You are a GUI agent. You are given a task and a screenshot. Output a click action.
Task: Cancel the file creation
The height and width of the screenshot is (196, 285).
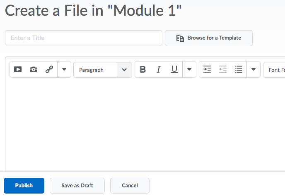(x=130, y=186)
